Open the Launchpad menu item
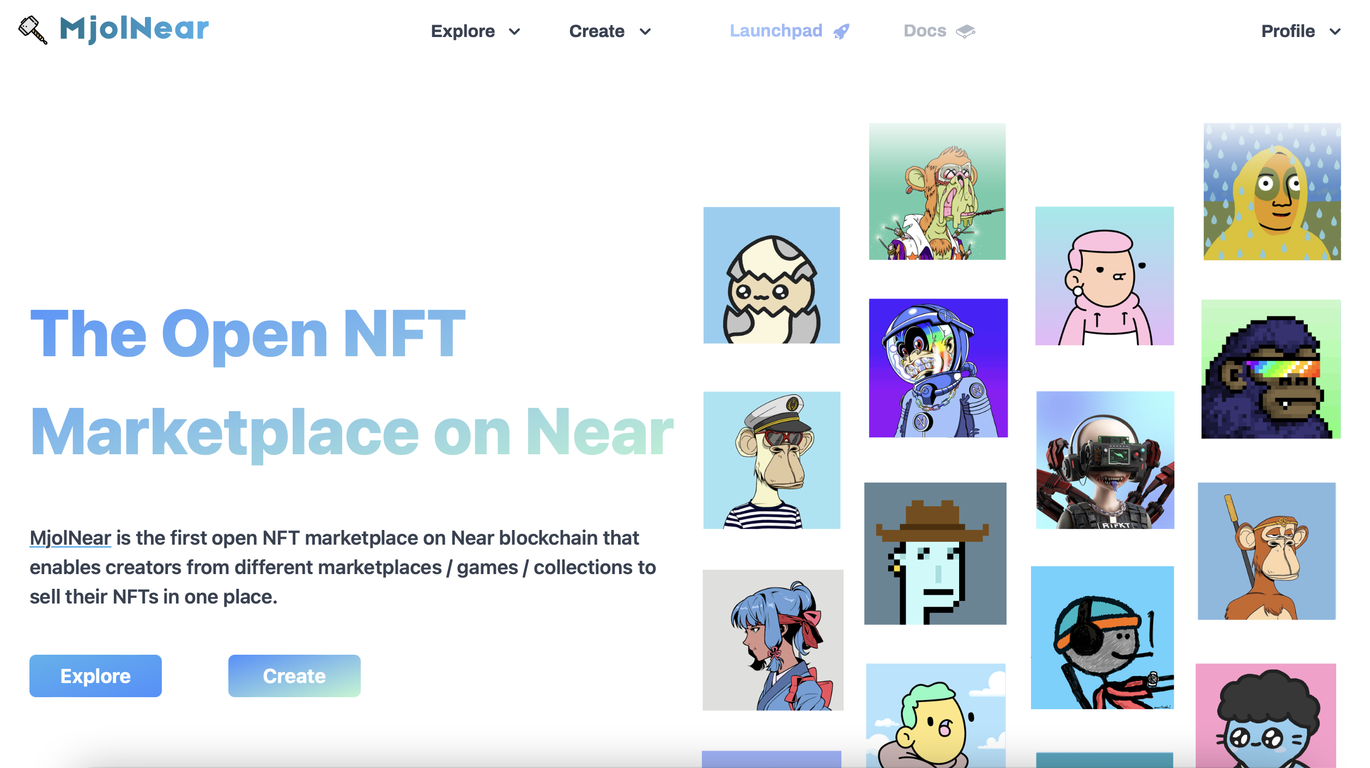Screen dimensions: 1370x768 coord(776,31)
